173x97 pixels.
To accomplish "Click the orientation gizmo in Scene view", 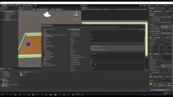I will click(77, 15).
